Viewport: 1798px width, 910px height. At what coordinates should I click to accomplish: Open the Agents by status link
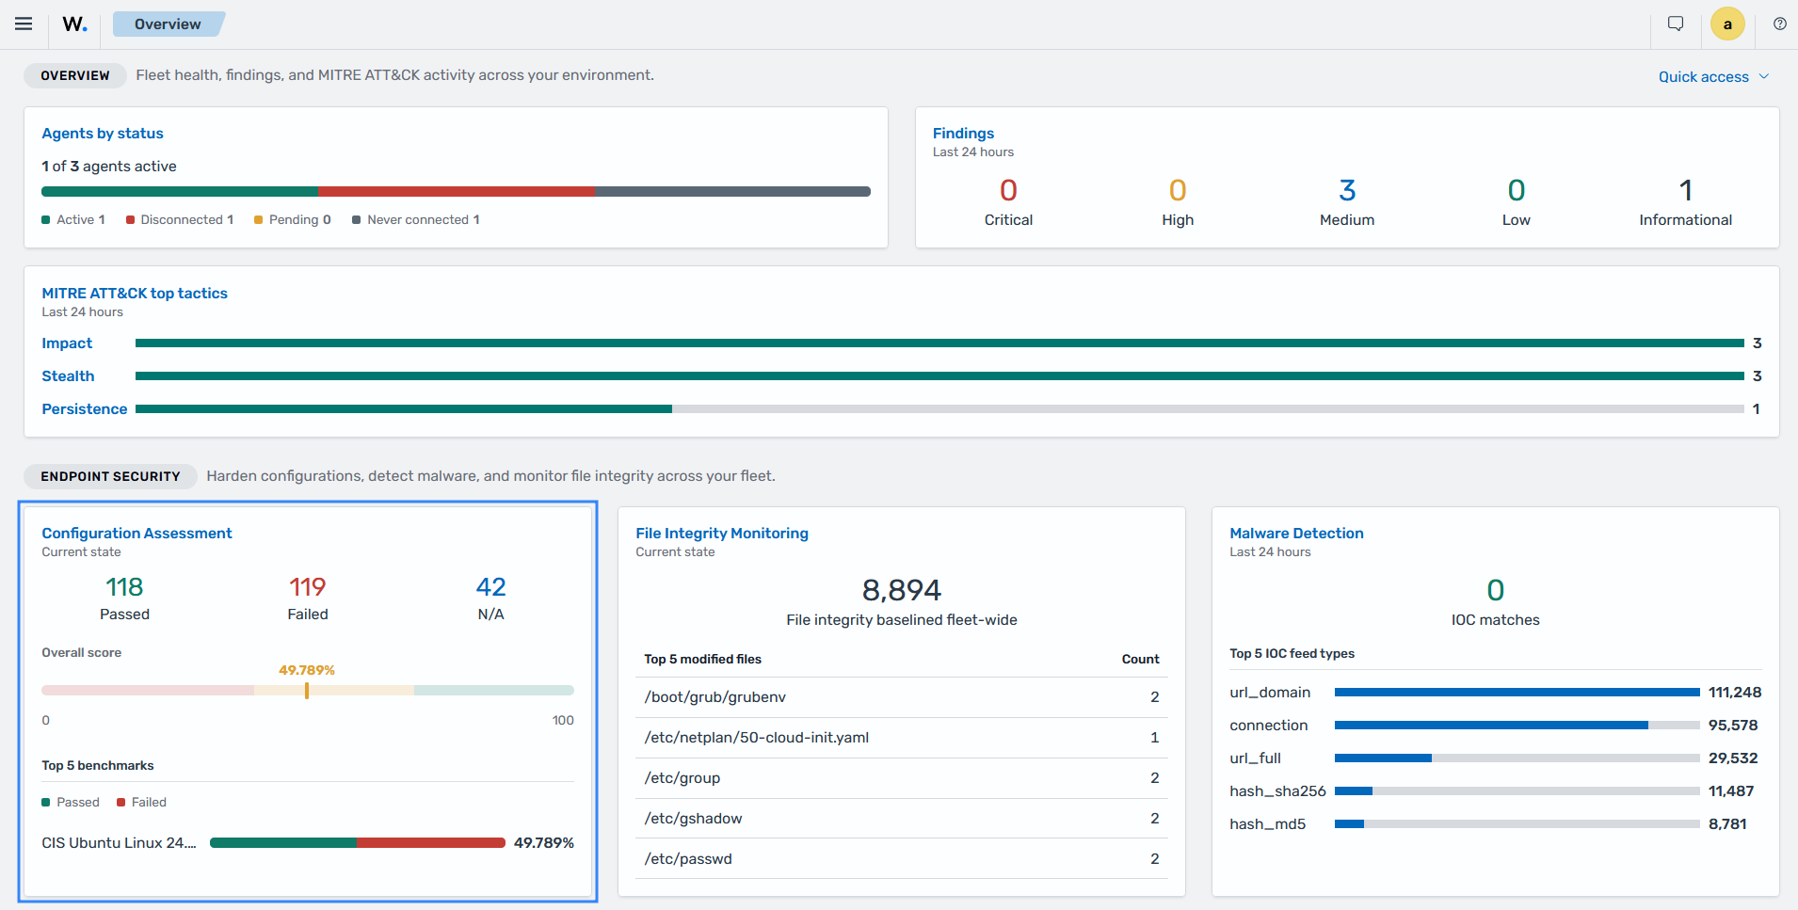[103, 134]
